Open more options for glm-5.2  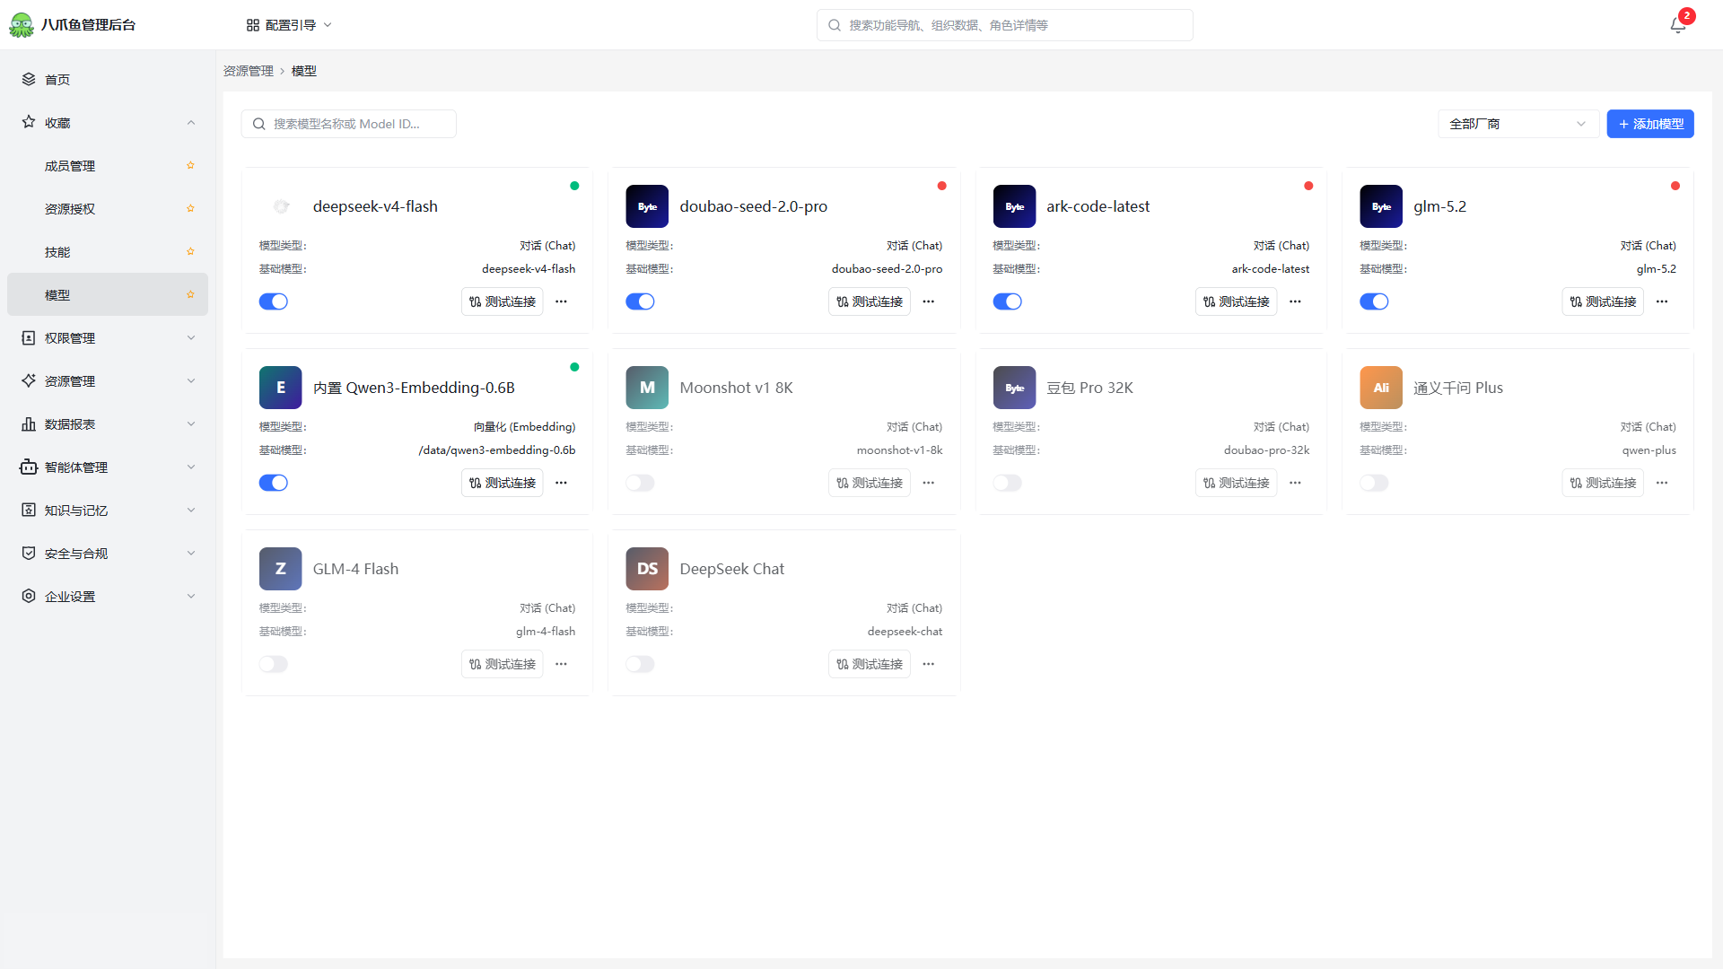tap(1662, 301)
